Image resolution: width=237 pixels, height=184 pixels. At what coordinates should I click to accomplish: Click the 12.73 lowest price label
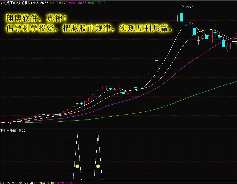click(9, 123)
